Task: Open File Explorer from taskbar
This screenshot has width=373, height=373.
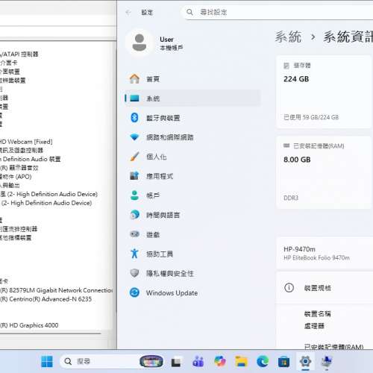Action: click(x=242, y=362)
